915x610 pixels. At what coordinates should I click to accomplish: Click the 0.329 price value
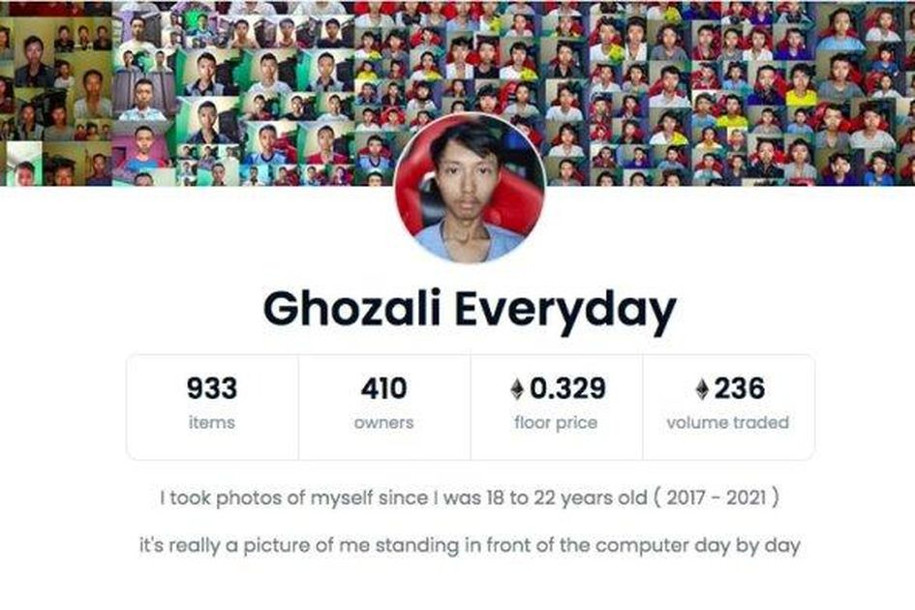pyautogui.click(x=567, y=389)
